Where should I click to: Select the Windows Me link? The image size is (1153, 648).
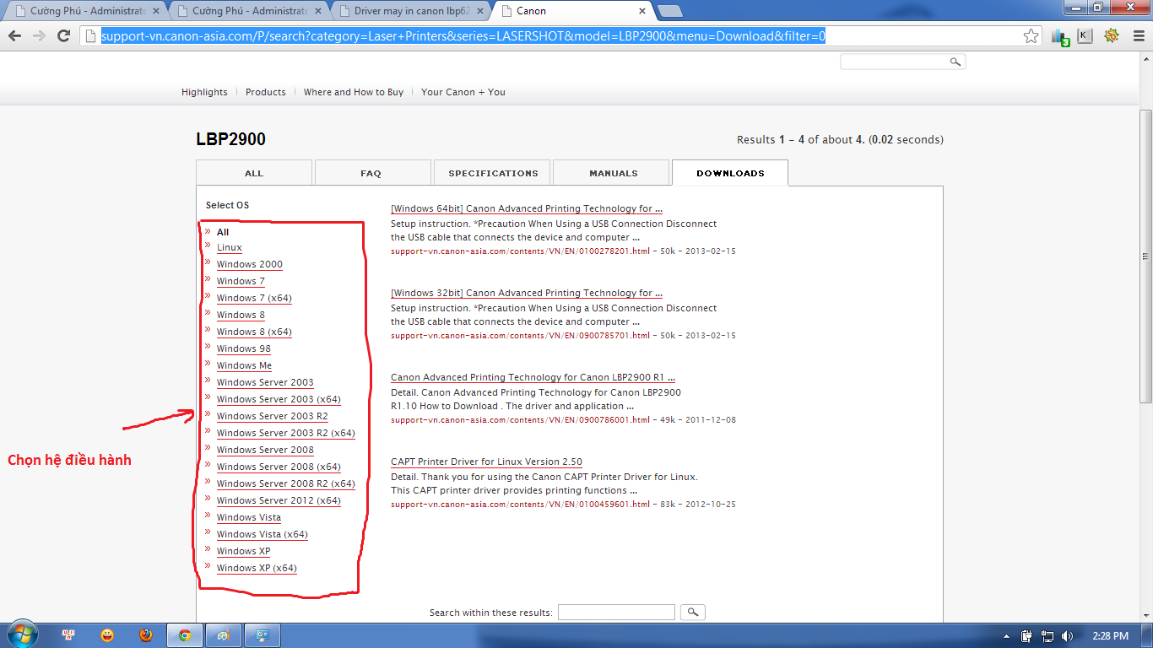pyautogui.click(x=244, y=365)
